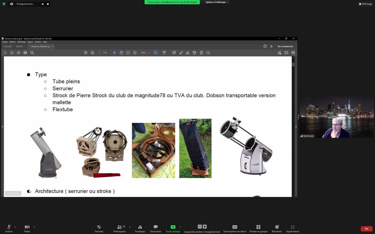Add bookmark with the star icon
Screen dimensions: 375x234
tap(12, 53)
